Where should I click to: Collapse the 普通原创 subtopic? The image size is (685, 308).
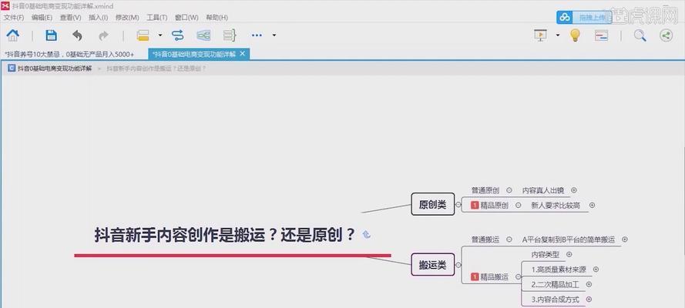pos(509,190)
